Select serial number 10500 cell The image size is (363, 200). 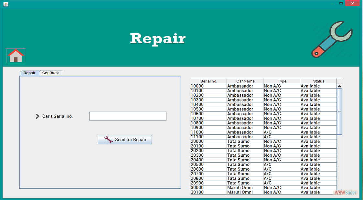(208, 109)
